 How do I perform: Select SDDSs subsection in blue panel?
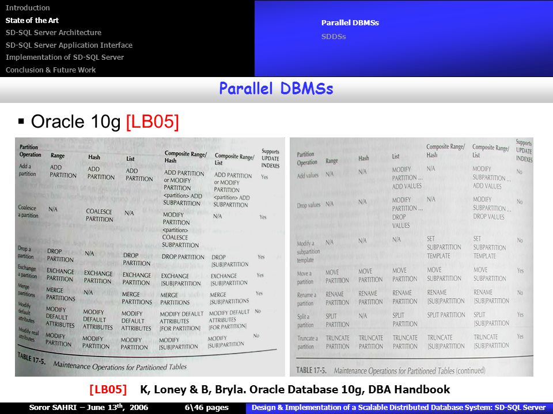[x=334, y=37]
